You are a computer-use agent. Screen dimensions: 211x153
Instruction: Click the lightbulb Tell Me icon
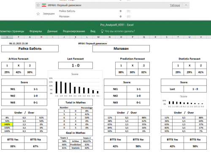[x=102, y=31]
